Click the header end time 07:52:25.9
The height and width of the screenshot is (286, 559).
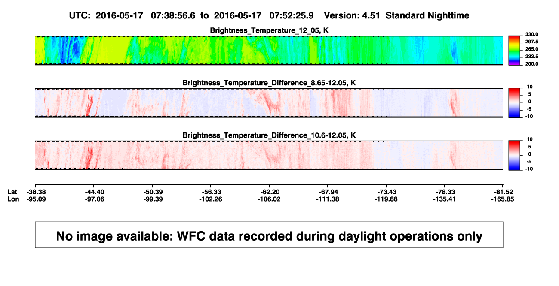(291, 15)
